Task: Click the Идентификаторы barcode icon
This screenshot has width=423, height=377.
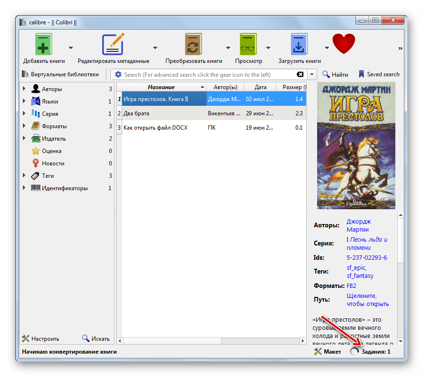Action: (x=35, y=188)
